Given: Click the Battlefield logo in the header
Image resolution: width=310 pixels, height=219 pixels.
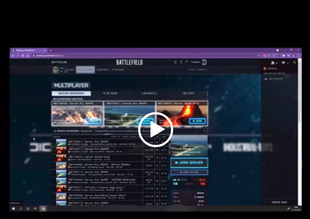Looking at the screenshot, I should tap(129, 62).
